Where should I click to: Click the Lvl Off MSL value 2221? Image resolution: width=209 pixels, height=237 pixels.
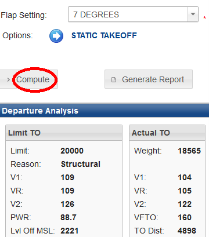[x=69, y=231]
